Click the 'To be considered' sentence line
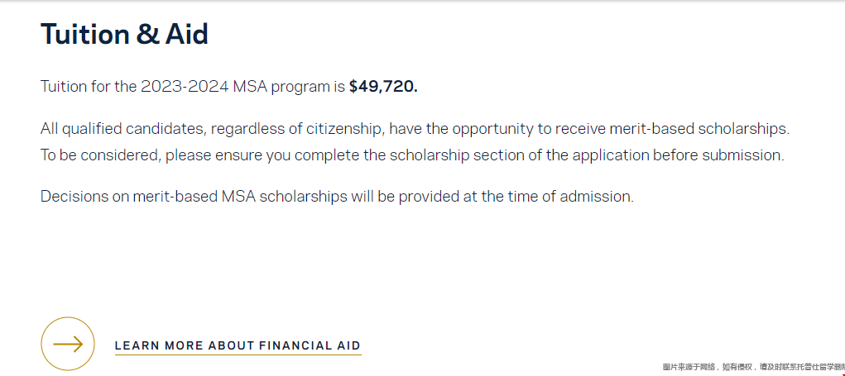 [412, 155]
